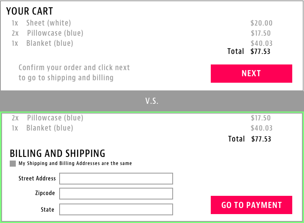Click the State field label
This screenshot has height=223, width=304.
pos(47,210)
